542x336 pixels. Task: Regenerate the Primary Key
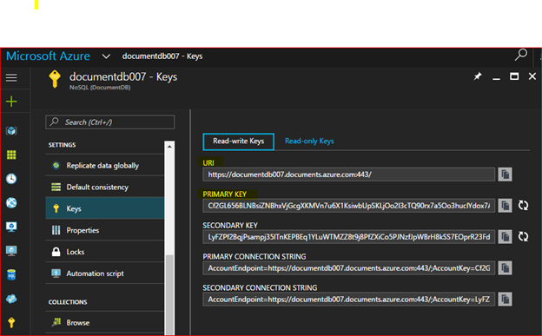[523, 205]
